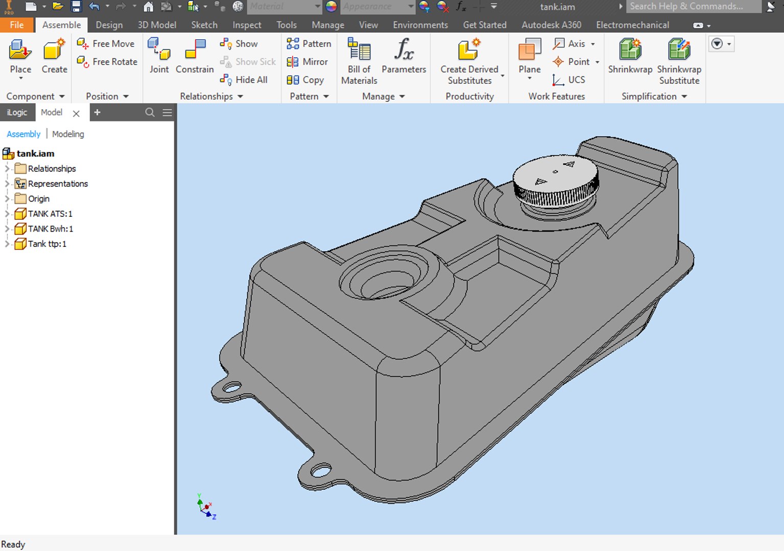The width and height of the screenshot is (784, 551).
Task: Click the Search Help & Commands field
Action: tap(692, 7)
